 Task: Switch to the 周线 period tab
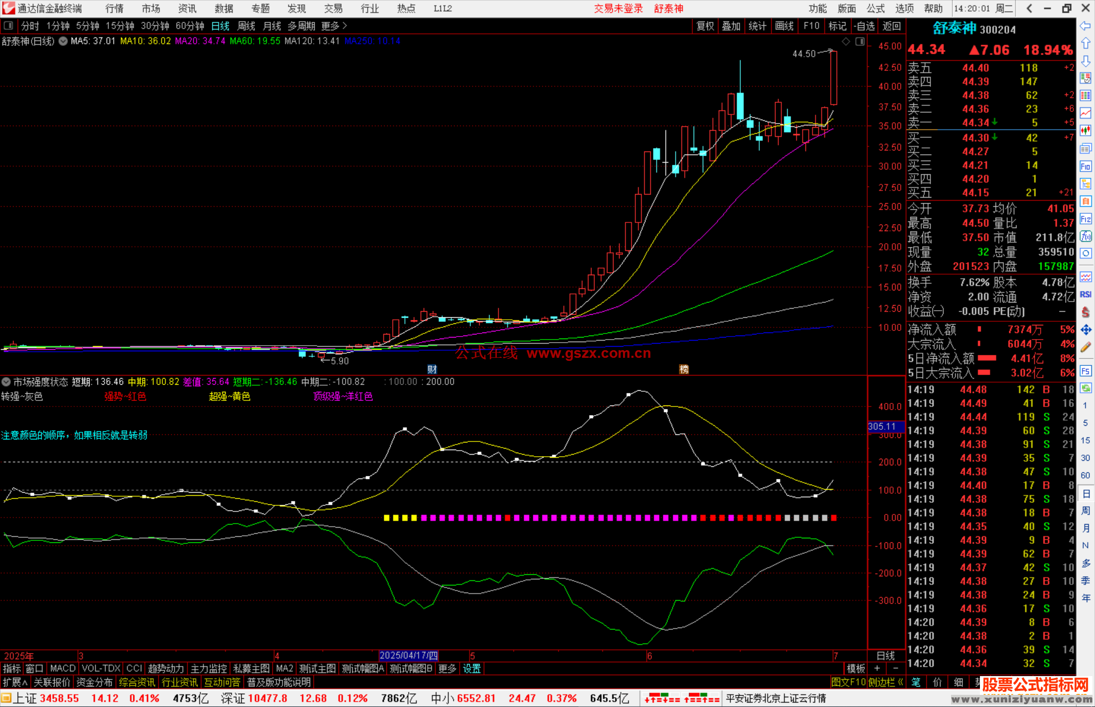246,26
